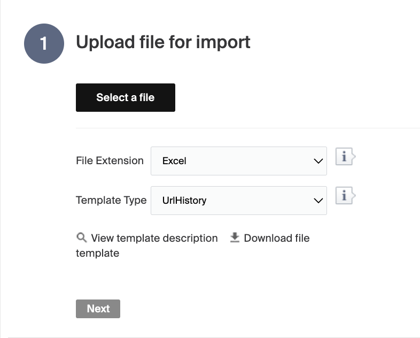Click the step 1 circle badge
This screenshot has width=420, height=338.
pyautogui.click(x=44, y=43)
